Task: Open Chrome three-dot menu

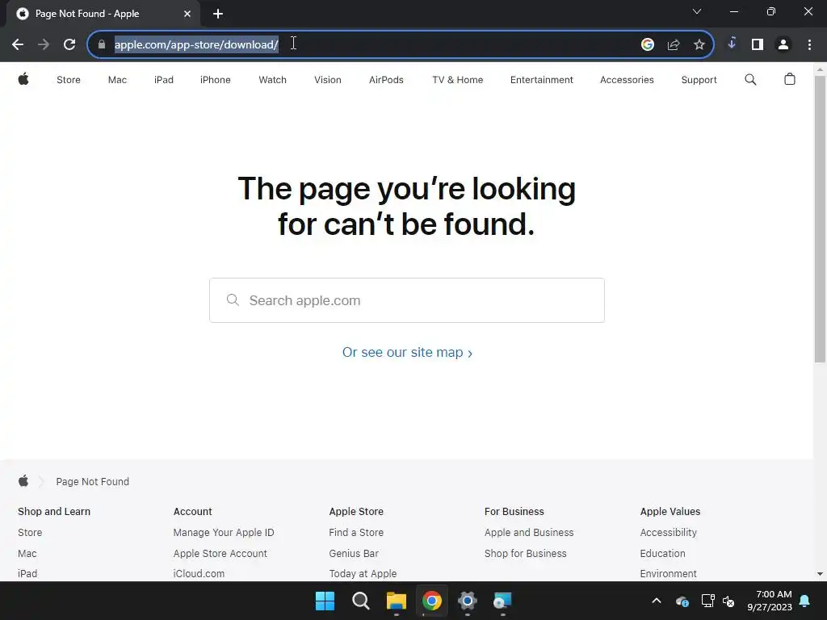Action: [x=809, y=44]
